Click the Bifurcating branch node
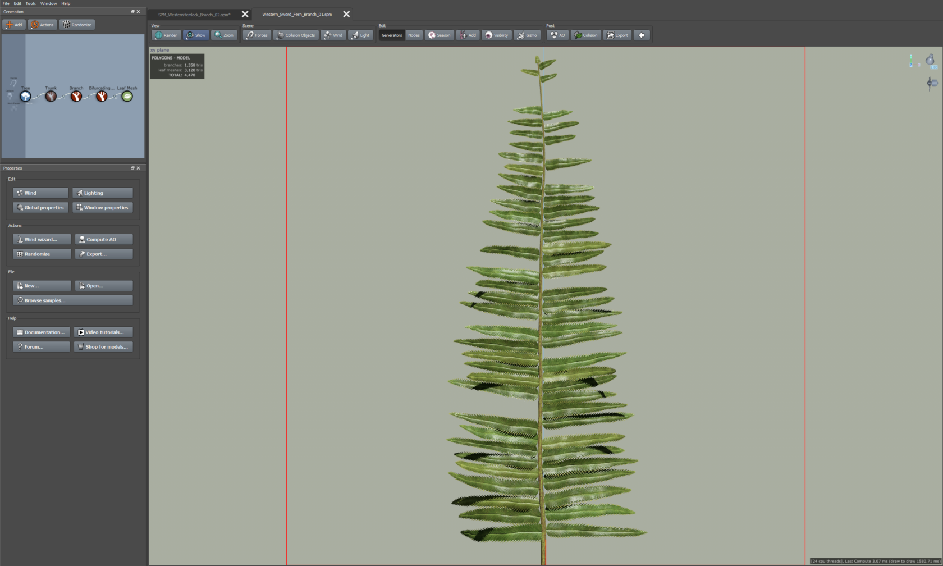This screenshot has width=943, height=566. click(101, 97)
